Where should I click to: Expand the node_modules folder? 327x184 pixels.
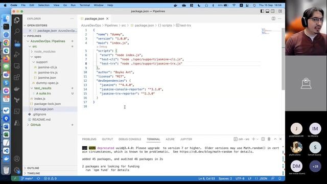point(44,52)
